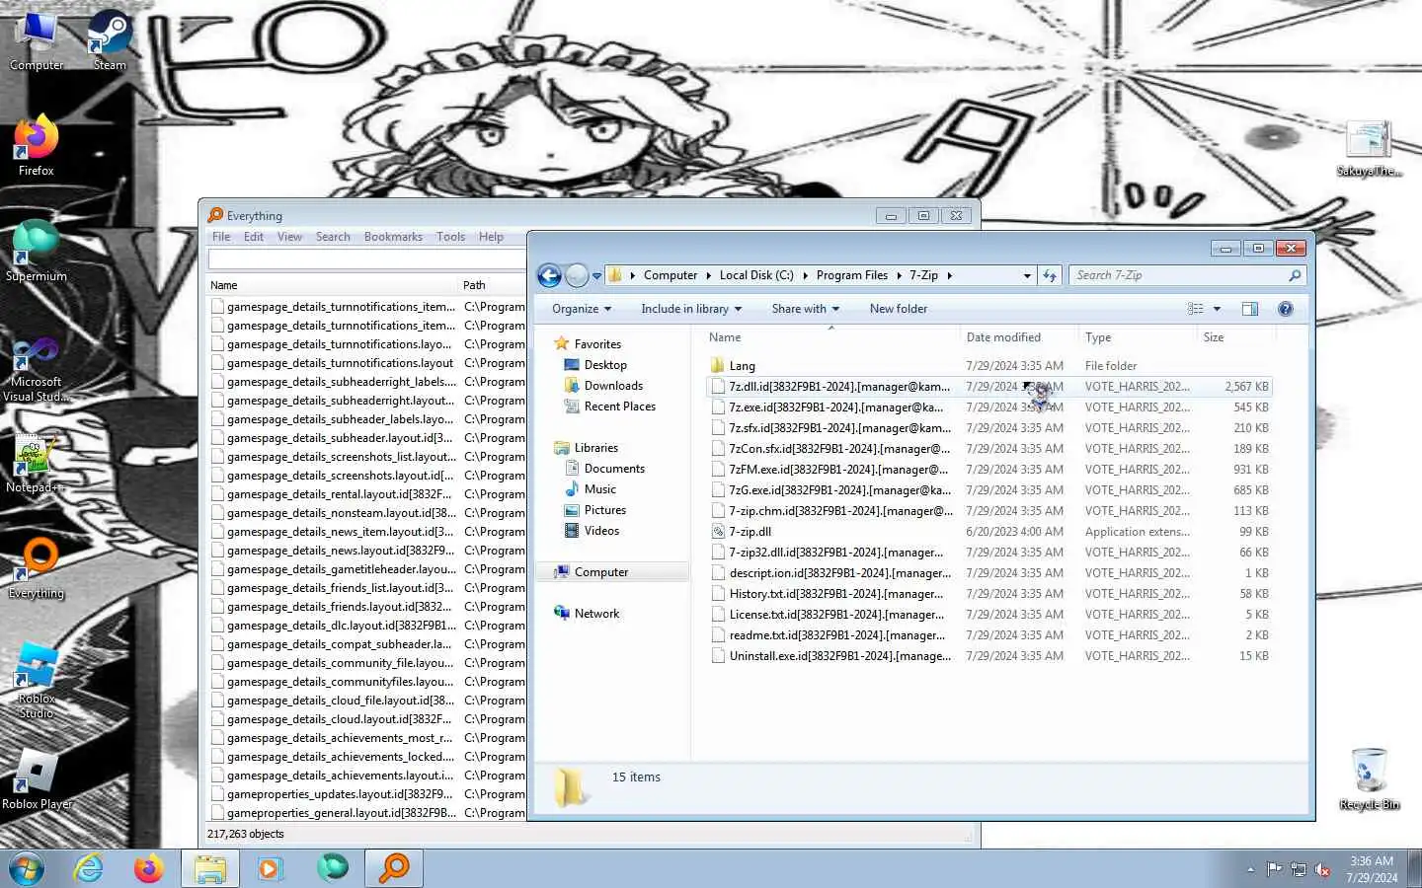Change view icon in Explorer toolbar

1195,309
